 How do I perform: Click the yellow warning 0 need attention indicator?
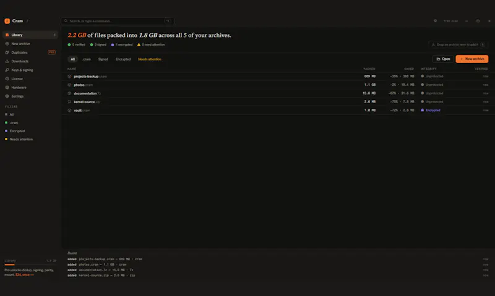(151, 44)
